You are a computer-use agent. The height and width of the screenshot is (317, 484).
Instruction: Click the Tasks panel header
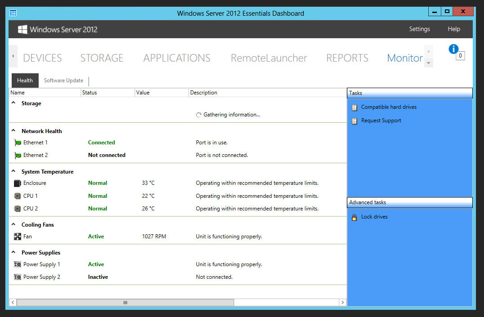[x=409, y=93]
